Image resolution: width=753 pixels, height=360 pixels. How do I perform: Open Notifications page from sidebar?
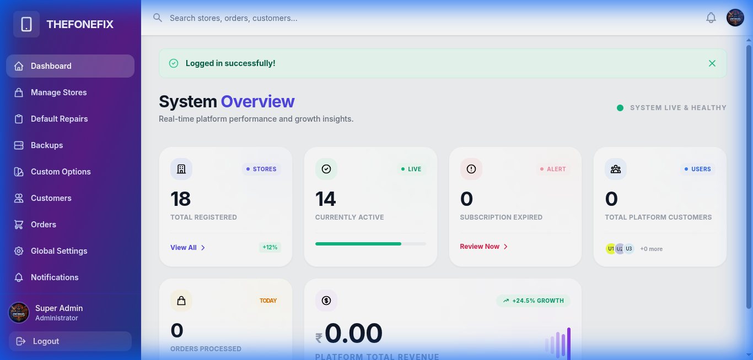pyautogui.click(x=70, y=277)
